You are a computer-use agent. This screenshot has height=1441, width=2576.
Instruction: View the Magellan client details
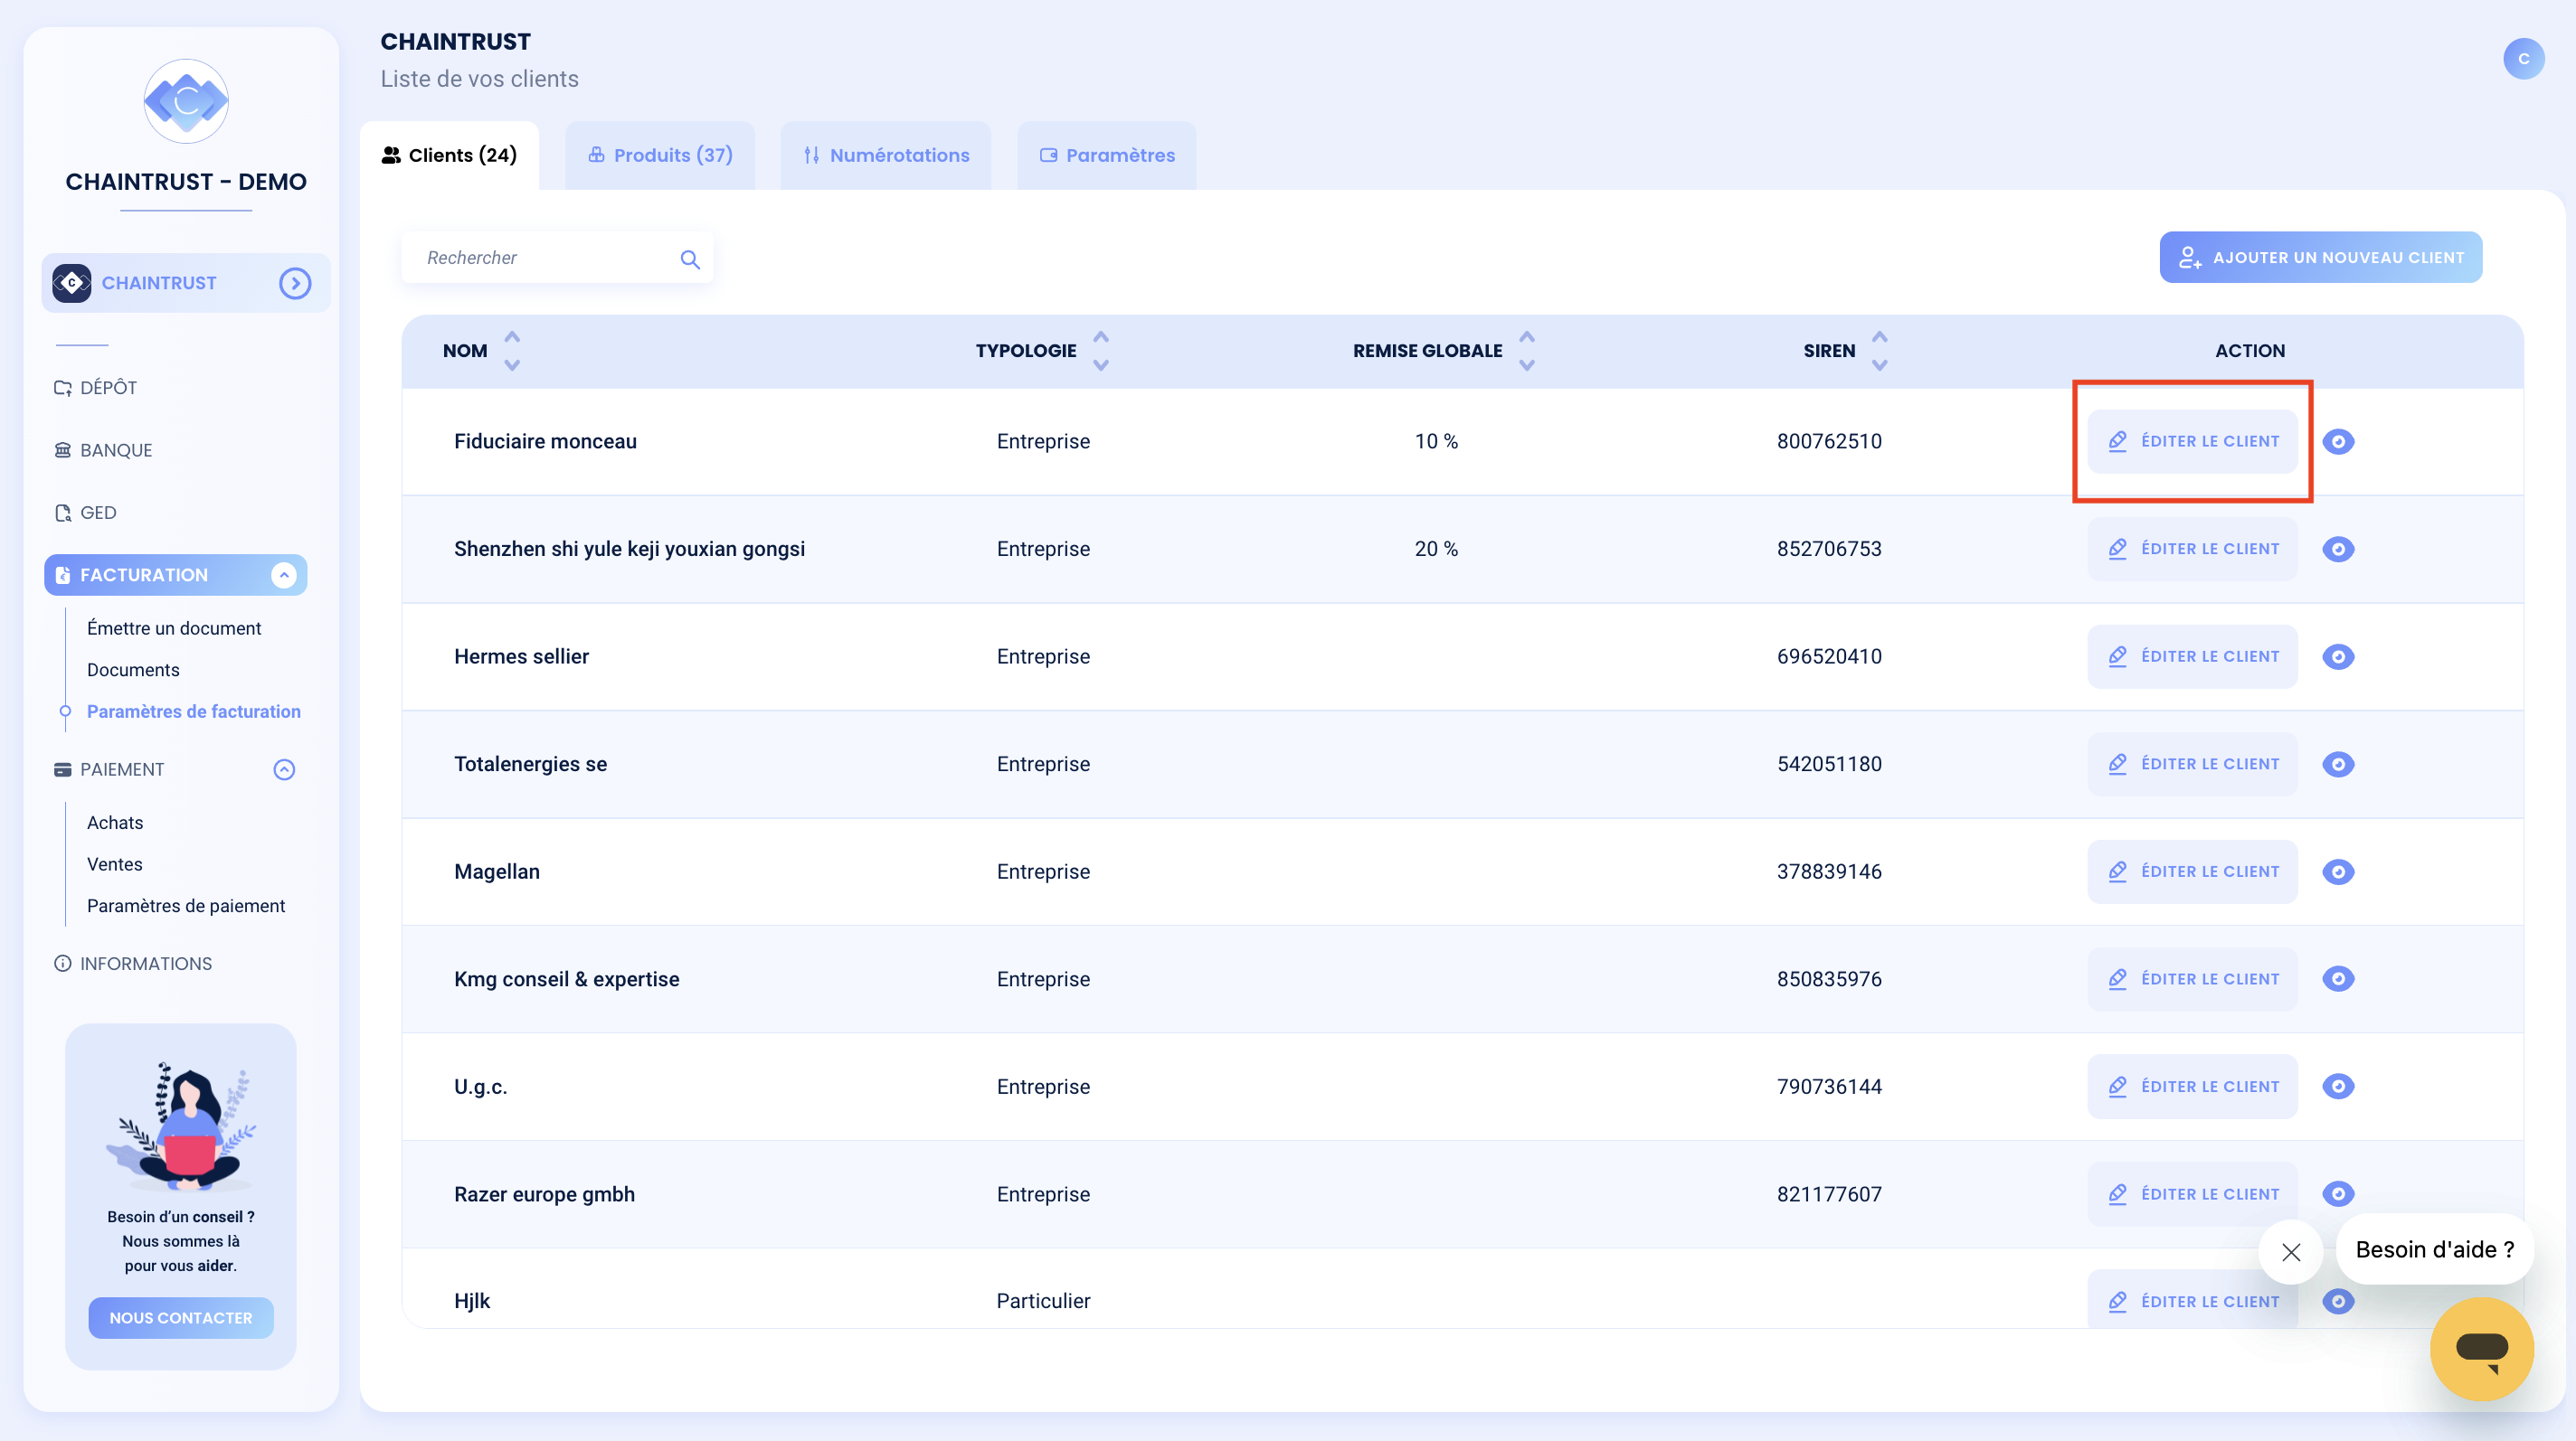pos(2338,871)
